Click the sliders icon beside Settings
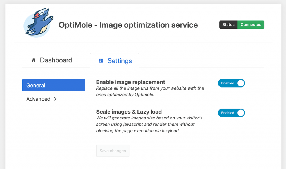Image resolution: width=286 pixels, height=169 pixels. [101, 61]
